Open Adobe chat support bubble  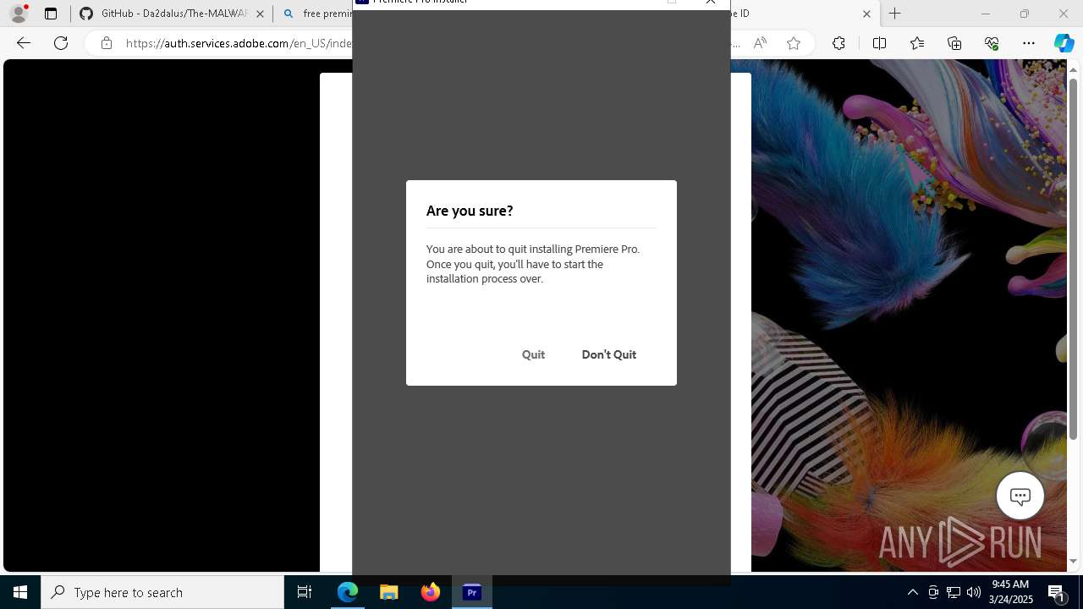pyautogui.click(x=1020, y=496)
